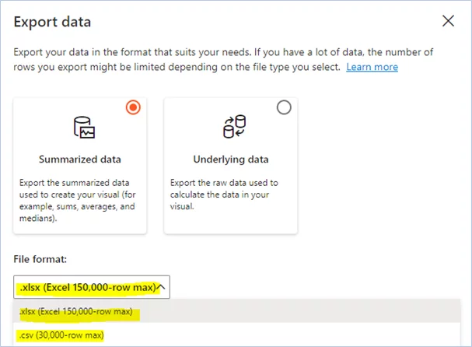Select the Summarized data radio button

pyautogui.click(x=133, y=107)
